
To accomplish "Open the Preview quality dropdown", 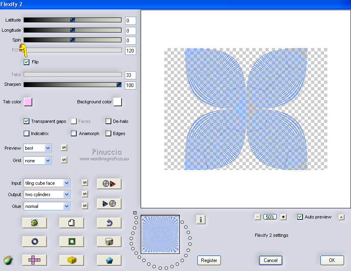I will tap(38, 148).
